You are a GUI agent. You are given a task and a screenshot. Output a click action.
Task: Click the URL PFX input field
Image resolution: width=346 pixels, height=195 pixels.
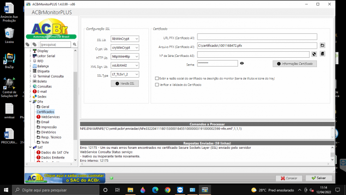(257, 37)
